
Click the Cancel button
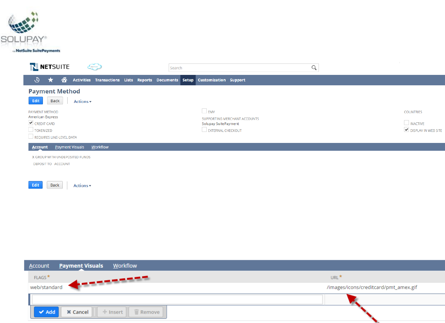[77, 312]
